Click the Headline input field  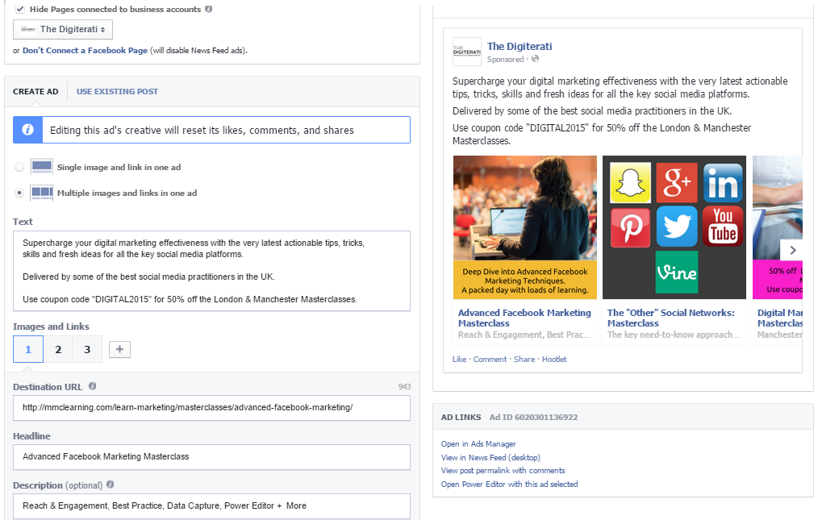coord(212,457)
